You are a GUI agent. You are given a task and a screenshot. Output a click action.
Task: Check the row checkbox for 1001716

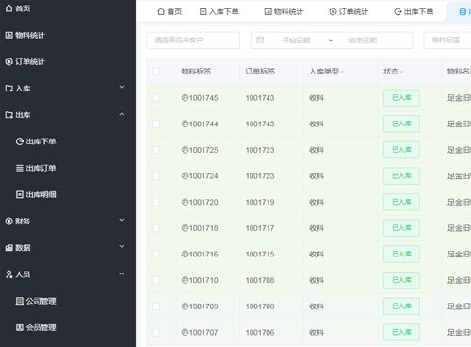155,254
